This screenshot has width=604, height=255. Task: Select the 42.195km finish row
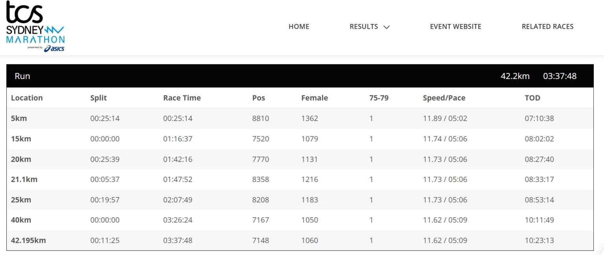300,240
